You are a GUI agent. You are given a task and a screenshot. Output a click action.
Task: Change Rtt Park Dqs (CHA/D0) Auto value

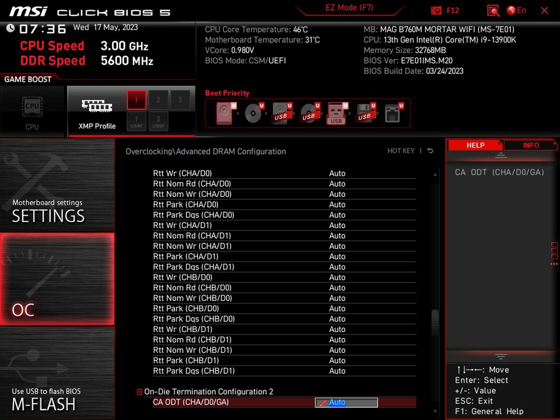point(337,215)
